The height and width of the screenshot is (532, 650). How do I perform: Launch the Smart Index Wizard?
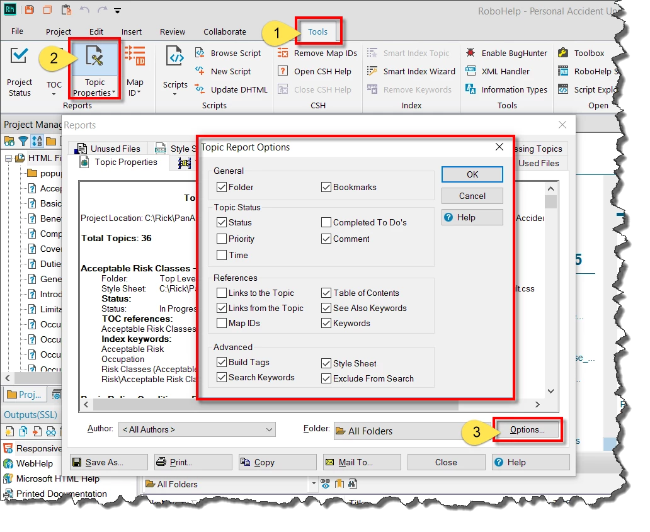(x=411, y=71)
